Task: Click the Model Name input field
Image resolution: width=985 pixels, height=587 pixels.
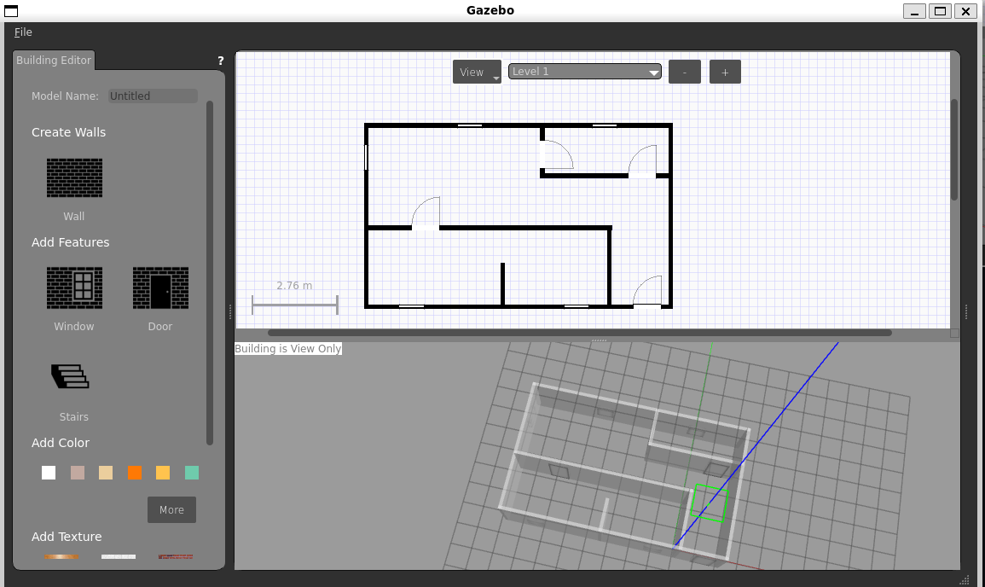Action: (x=153, y=96)
